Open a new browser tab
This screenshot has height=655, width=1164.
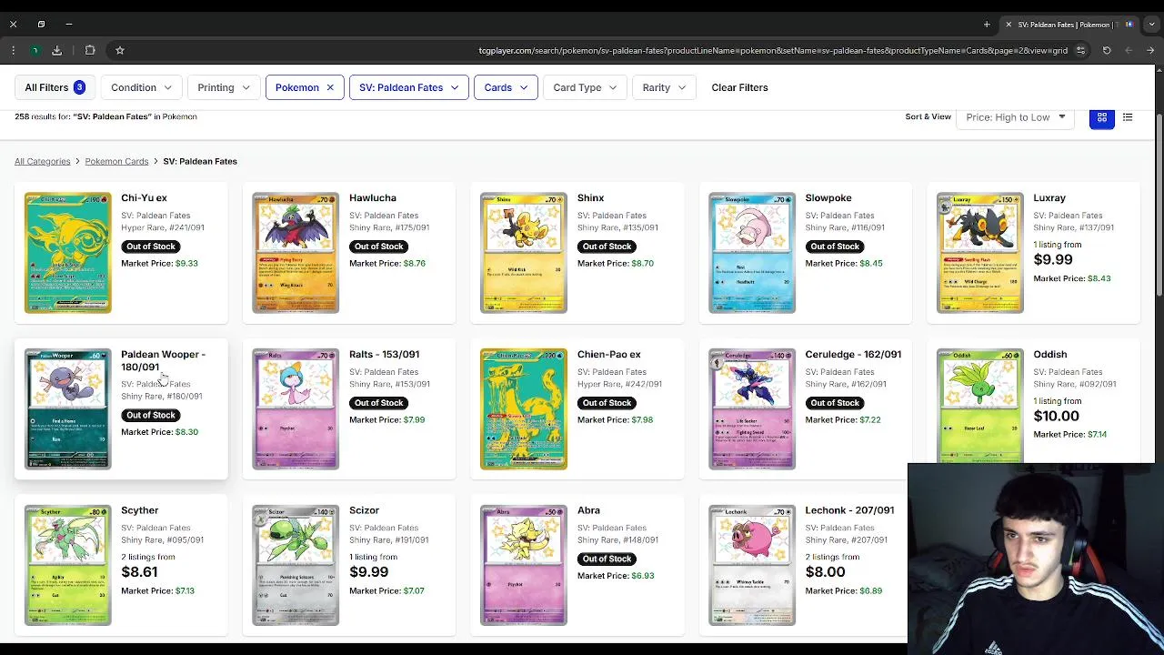tap(987, 25)
